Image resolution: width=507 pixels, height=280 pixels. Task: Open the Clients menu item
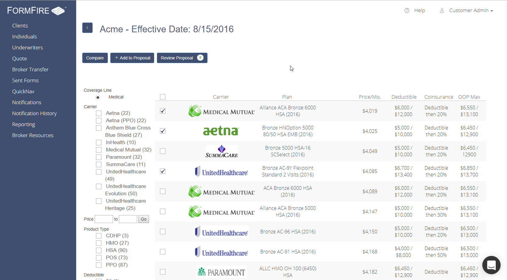pyautogui.click(x=20, y=26)
